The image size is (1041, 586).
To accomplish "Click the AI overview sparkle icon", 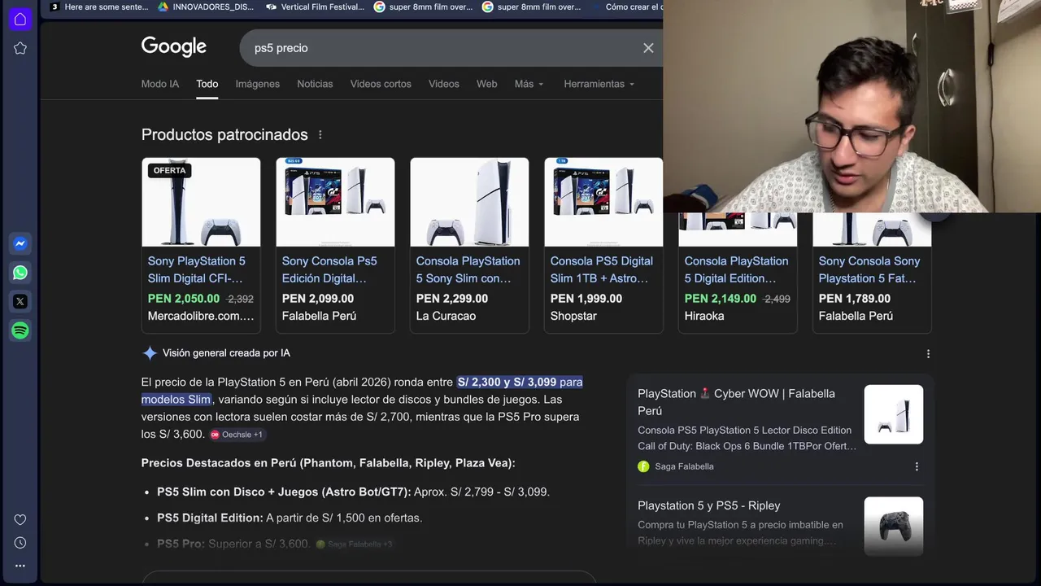I will click(150, 353).
